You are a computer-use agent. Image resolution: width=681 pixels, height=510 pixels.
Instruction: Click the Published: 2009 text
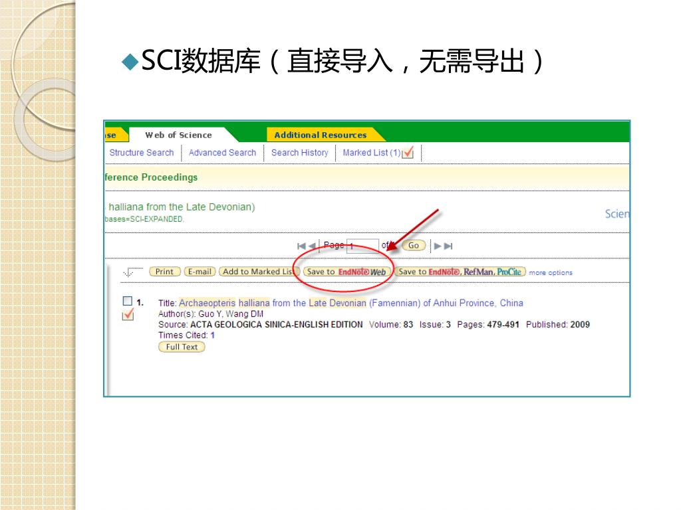[558, 324]
